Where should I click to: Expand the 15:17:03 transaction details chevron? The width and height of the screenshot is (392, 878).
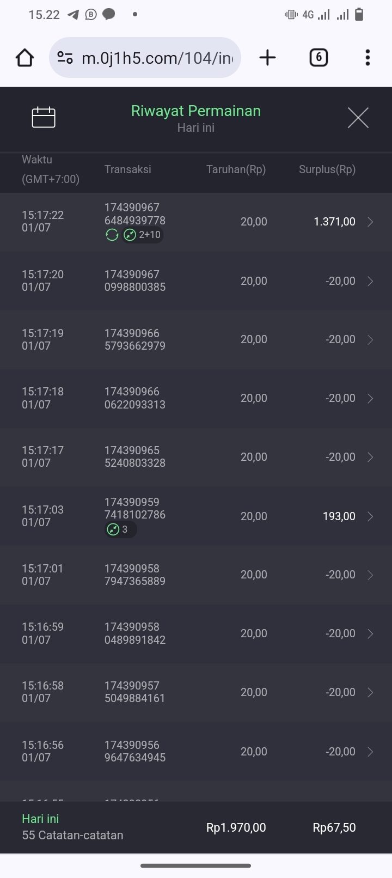pyautogui.click(x=370, y=516)
